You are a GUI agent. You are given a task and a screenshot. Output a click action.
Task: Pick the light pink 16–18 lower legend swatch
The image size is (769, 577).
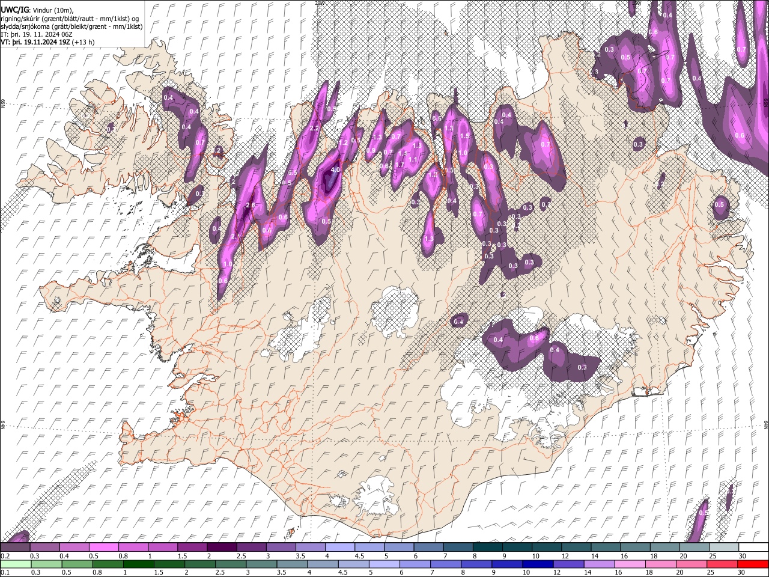(x=631, y=564)
